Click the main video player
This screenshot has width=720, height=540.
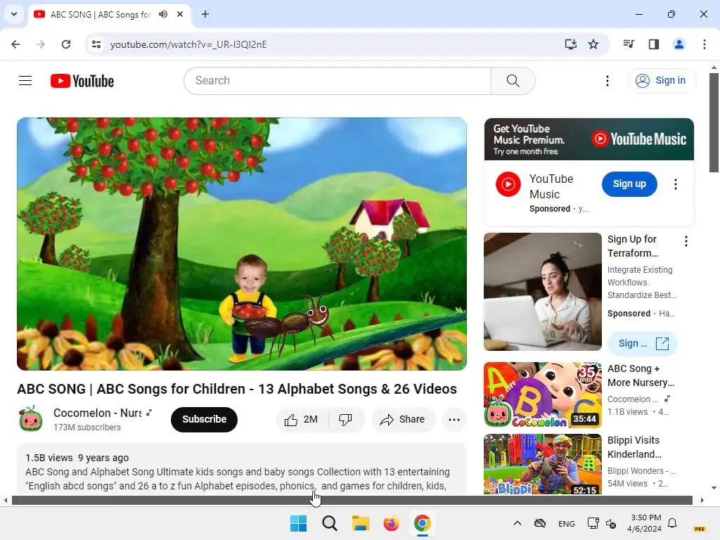tap(242, 244)
